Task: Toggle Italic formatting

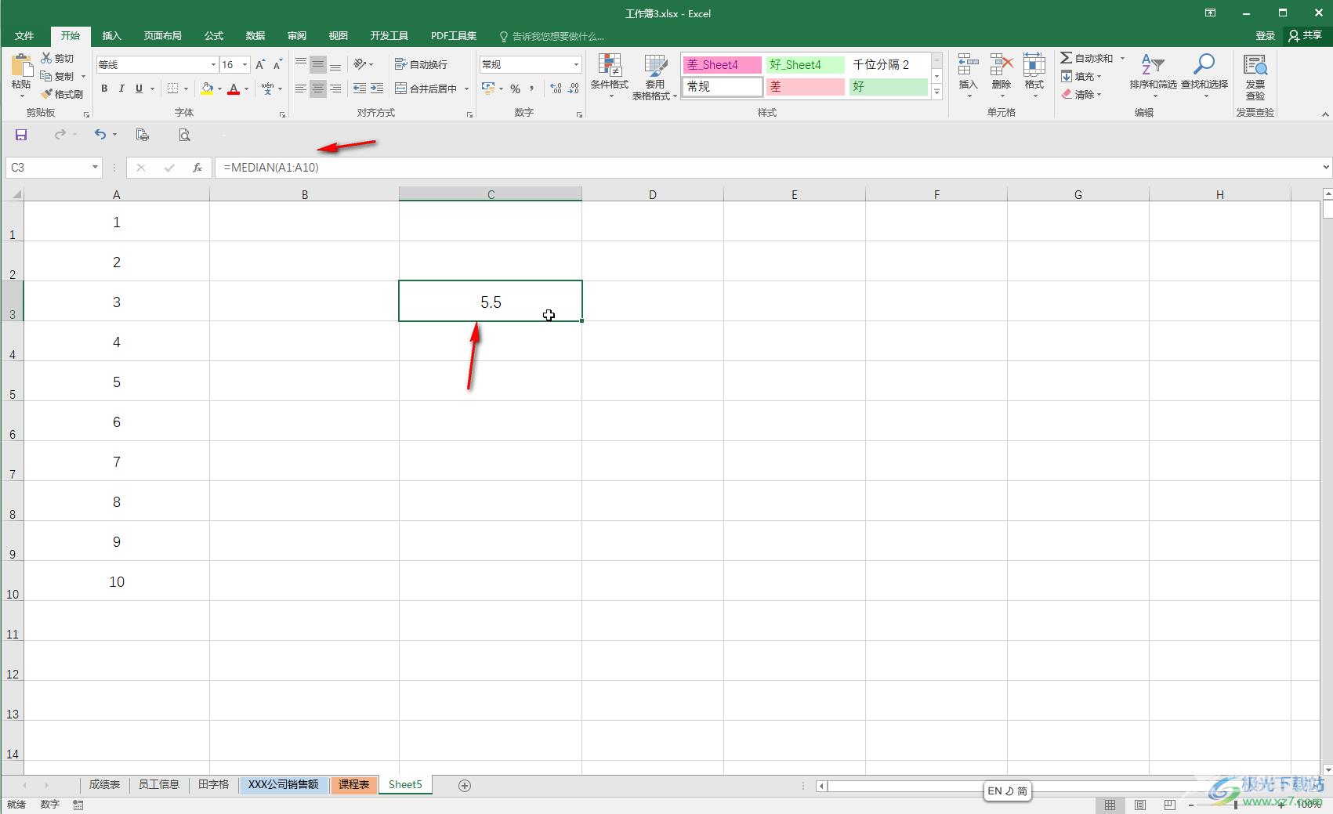Action: pyautogui.click(x=121, y=89)
